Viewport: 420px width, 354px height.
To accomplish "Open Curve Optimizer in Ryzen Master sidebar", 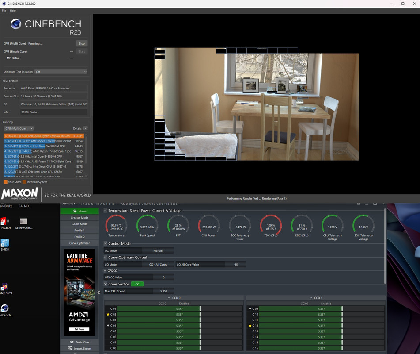I will (x=79, y=243).
